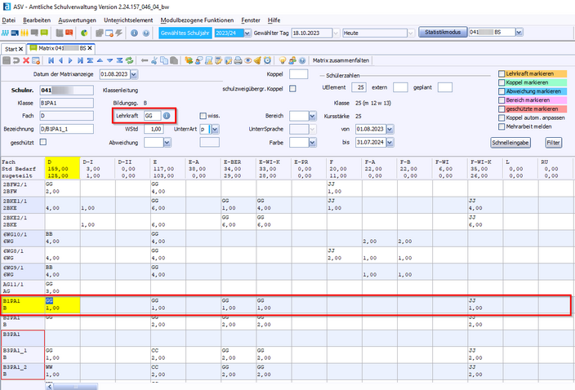
Task: Click the lightning bolt icon in main toolbar
Action: point(118,33)
